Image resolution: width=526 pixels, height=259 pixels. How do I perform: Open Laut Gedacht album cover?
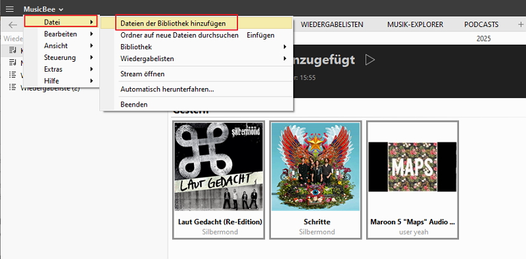[218, 167]
